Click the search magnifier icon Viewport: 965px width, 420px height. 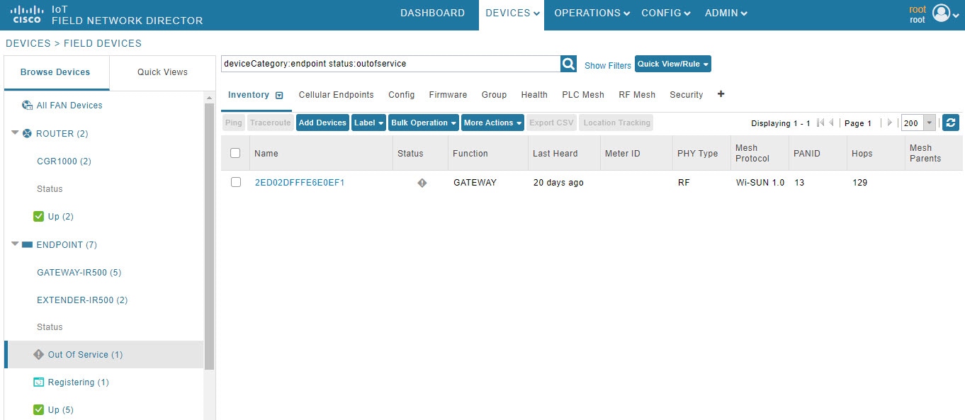[x=568, y=64]
